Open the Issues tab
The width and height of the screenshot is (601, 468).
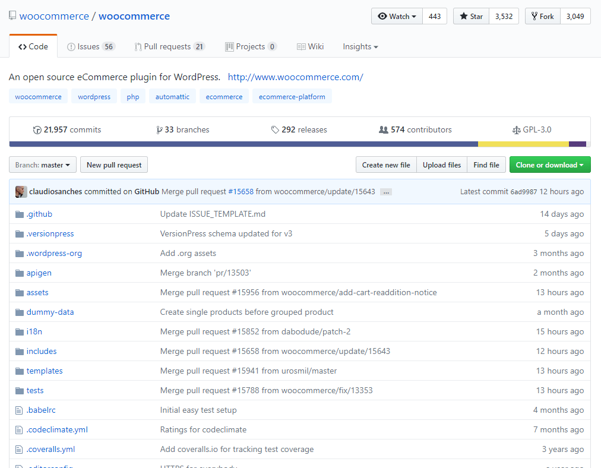point(91,47)
